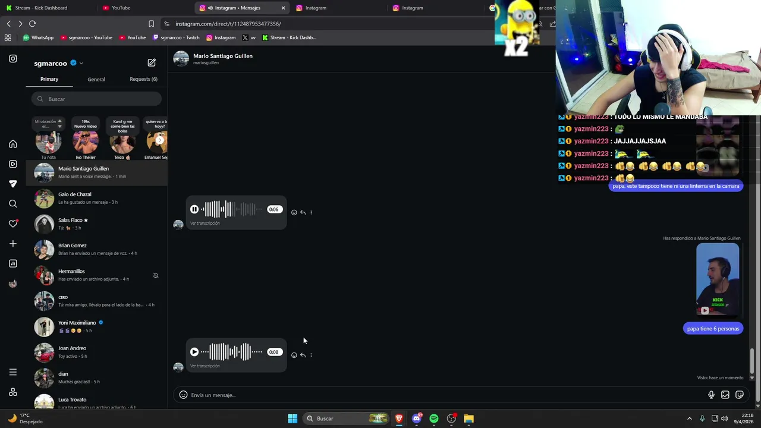Screen dimensions: 761x428
Task: Open the sgmarcoo - Twitch bookmark
Action: click(176, 37)
